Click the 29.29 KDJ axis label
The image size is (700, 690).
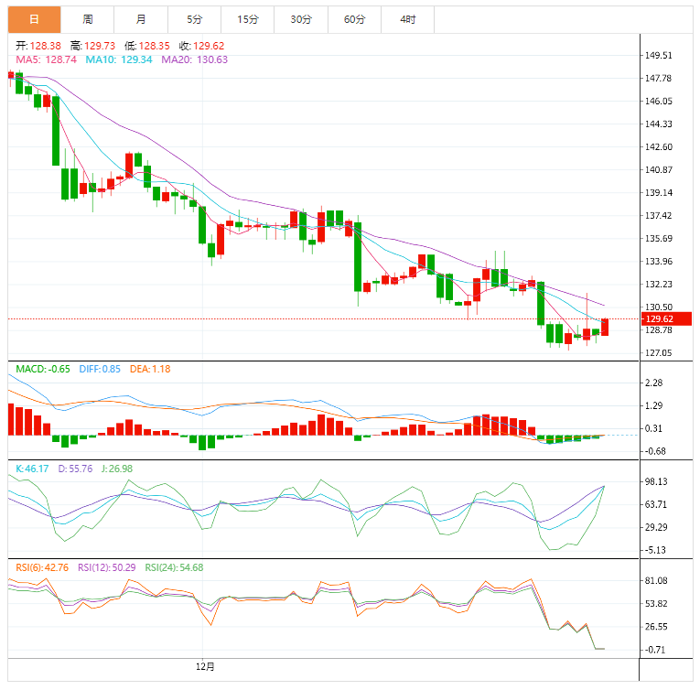[656, 527]
